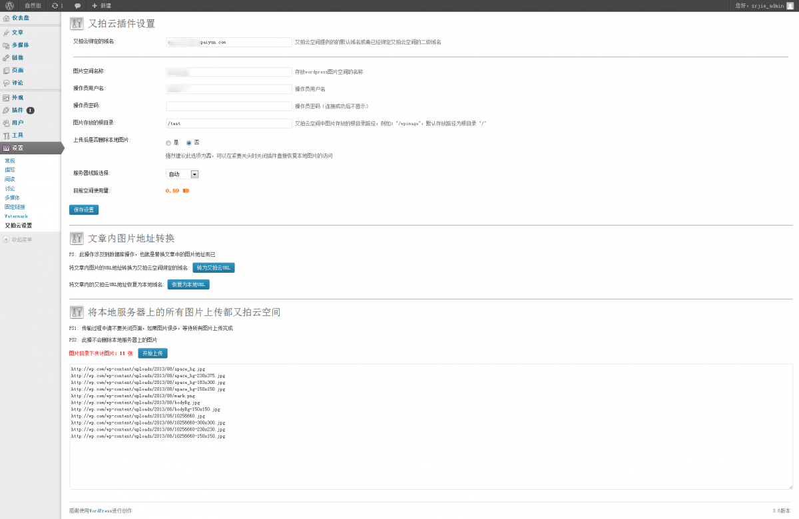The image size is (799, 519).
Task: Open the Watermark settings submenu
Action: pos(16,216)
